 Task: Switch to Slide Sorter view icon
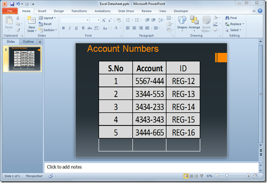(x=191, y=176)
